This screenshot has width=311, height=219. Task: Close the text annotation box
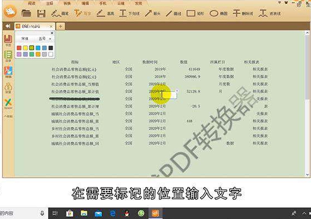point(177,90)
